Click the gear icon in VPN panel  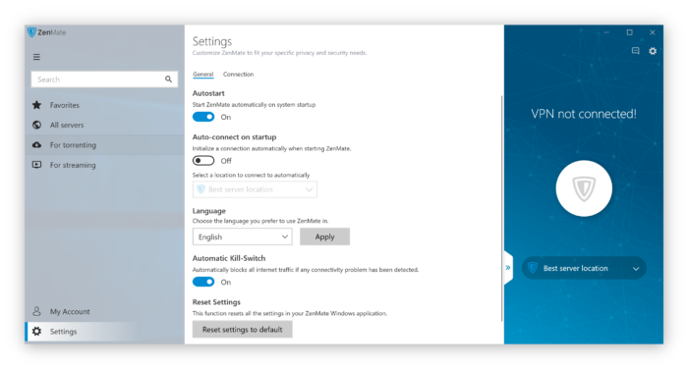tap(653, 51)
